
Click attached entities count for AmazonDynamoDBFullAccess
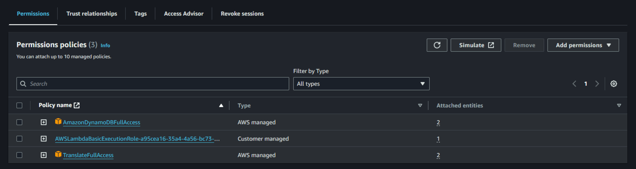[438, 122]
